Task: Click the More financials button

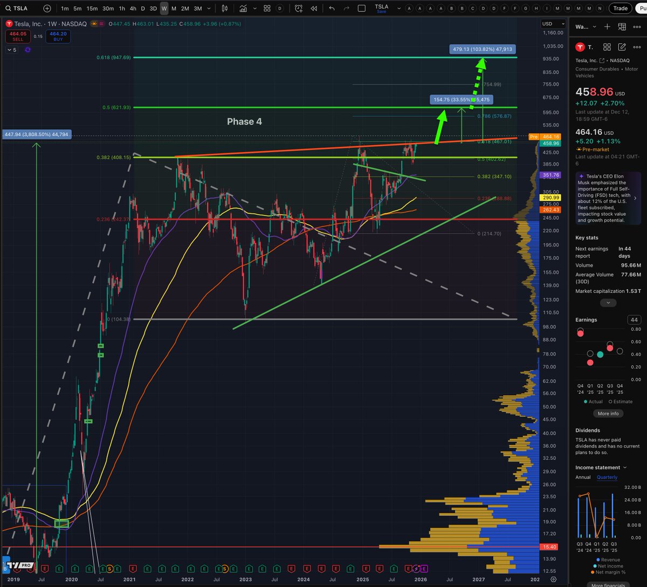Action: pyautogui.click(x=608, y=585)
